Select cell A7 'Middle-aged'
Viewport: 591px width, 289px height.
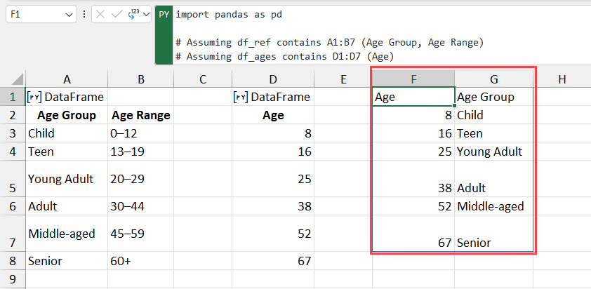click(67, 234)
